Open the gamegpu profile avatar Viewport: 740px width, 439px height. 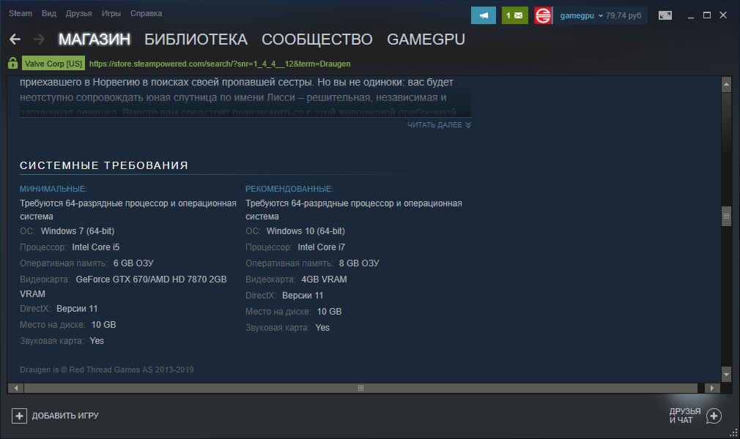click(543, 15)
